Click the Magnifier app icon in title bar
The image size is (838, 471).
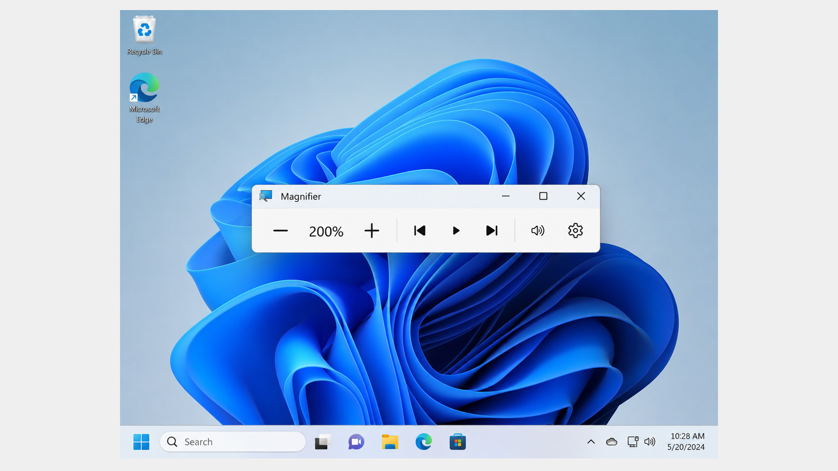265,196
